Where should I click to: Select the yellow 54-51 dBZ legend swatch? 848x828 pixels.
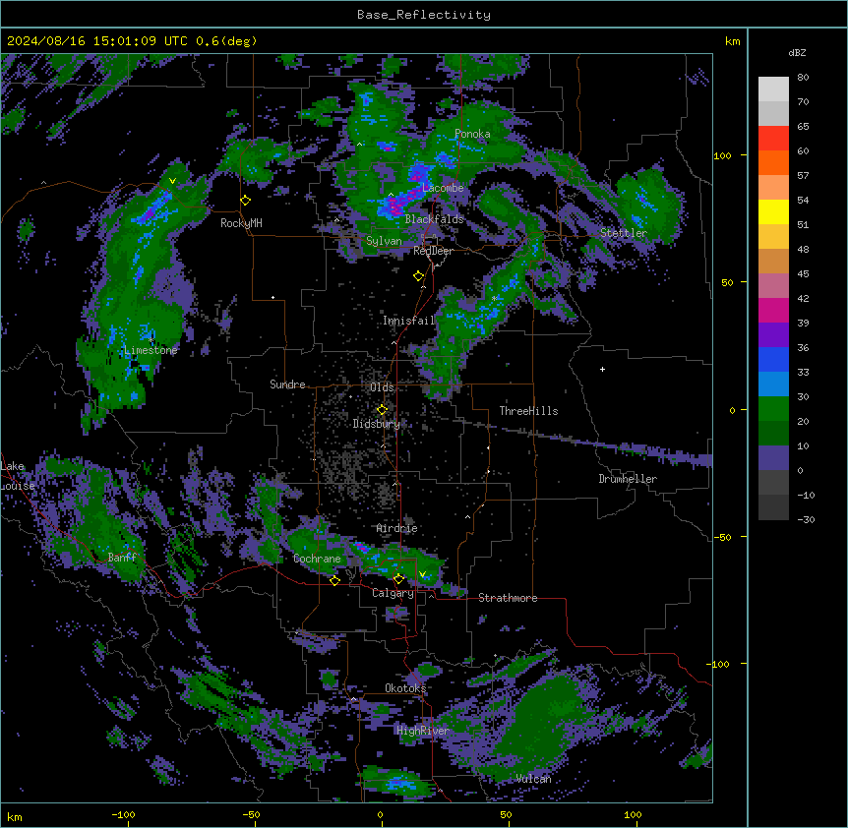point(773,211)
